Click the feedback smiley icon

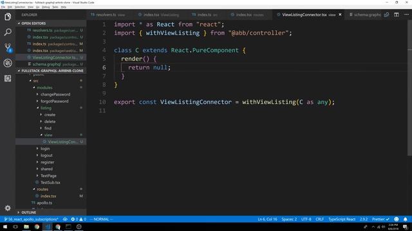coord(397,219)
